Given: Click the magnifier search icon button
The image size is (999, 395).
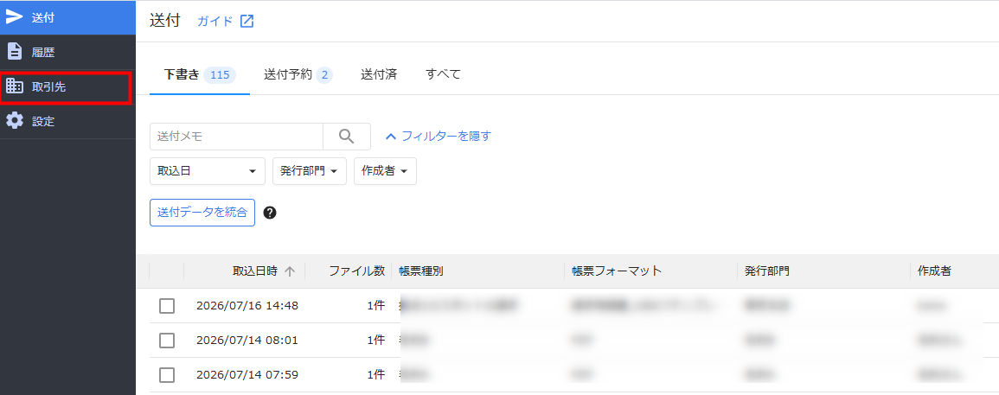Looking at the screenshot, I should 347,137.
